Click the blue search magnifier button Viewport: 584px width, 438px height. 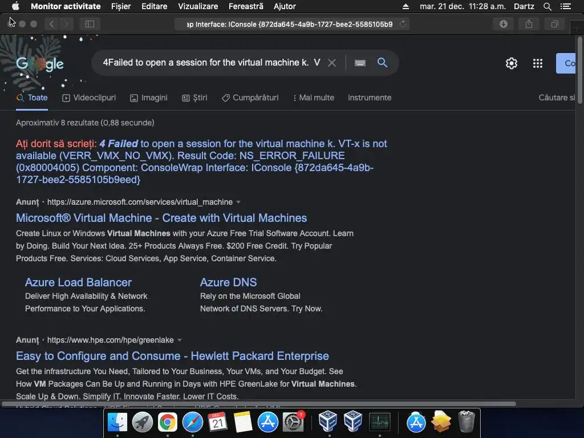[382, 63]
